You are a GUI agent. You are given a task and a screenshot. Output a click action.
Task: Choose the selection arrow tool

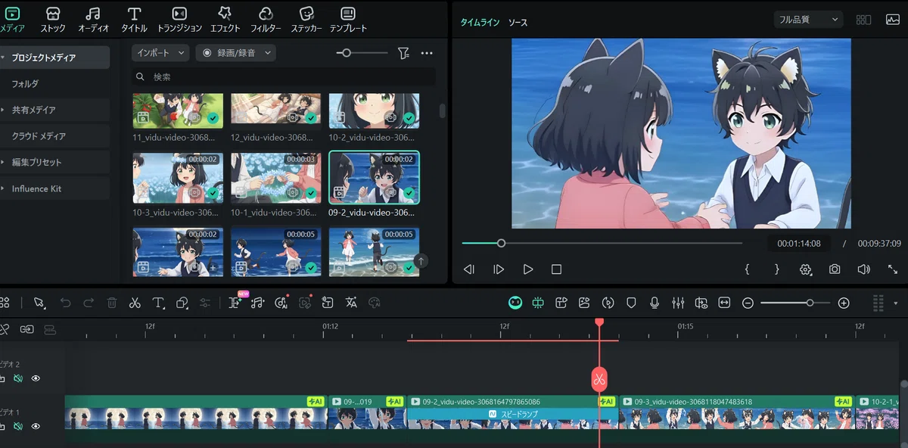coord(39,303)
